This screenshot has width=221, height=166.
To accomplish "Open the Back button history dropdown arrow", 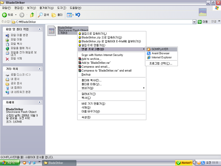I will 16,15.
